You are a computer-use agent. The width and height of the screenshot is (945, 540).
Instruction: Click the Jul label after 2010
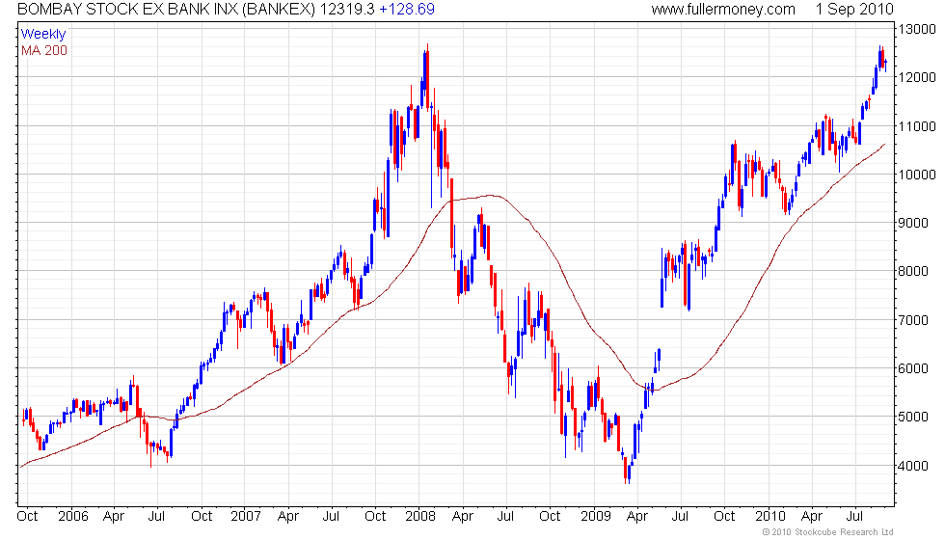pyautogui.click(x=855, y=517)
